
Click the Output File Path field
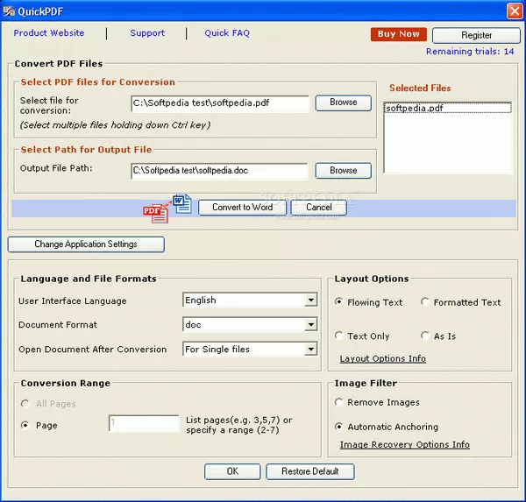tap(219, 171)
